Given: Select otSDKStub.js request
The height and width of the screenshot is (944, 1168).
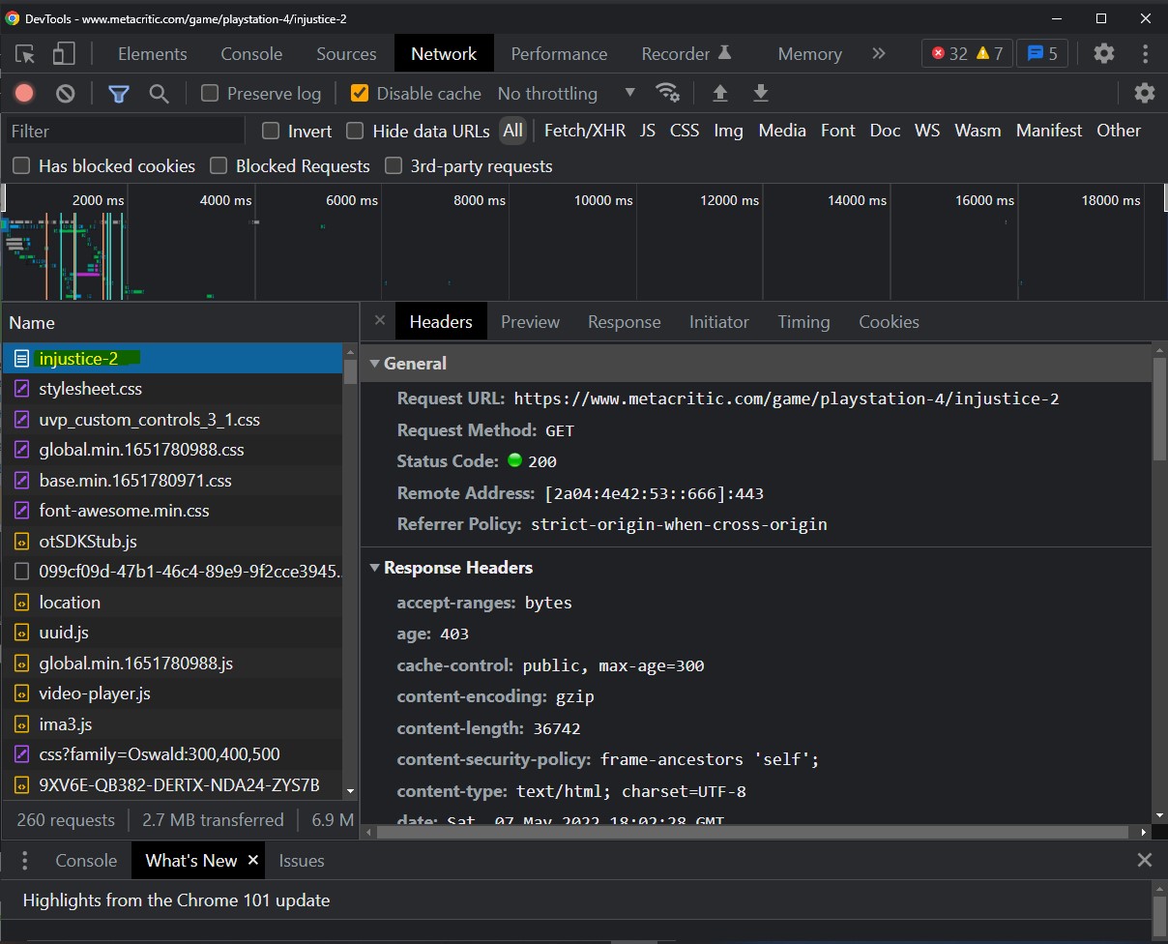Looking at the screenshot, I should [172, 542].
